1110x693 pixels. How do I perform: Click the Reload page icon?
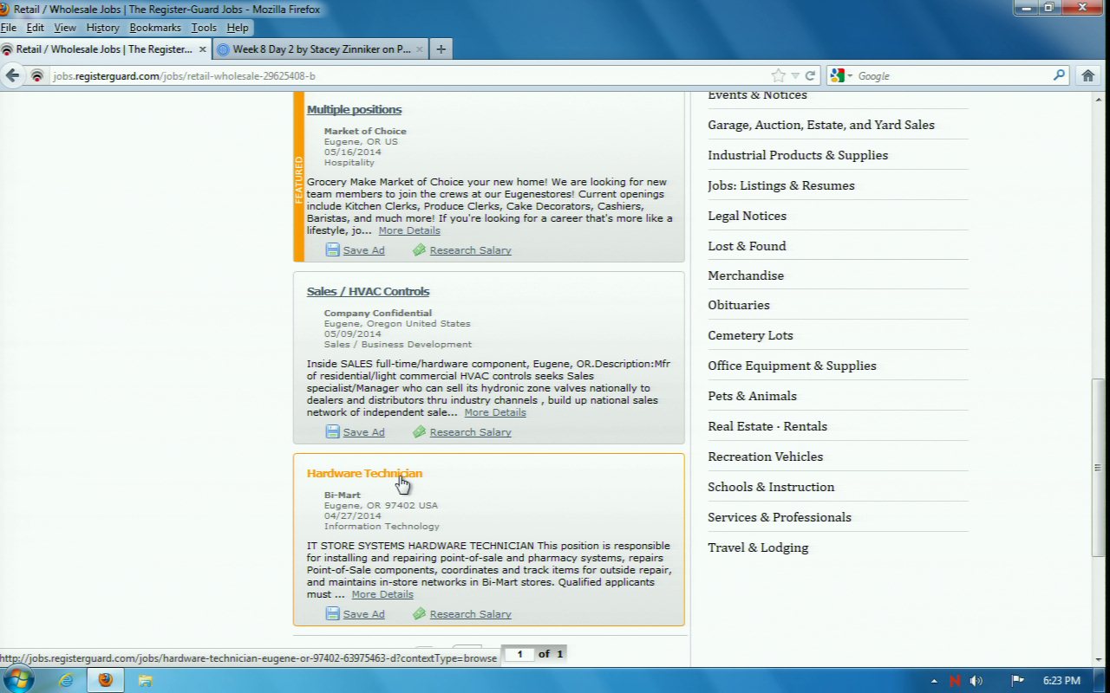pyautogui.click(x=810, y=76)
